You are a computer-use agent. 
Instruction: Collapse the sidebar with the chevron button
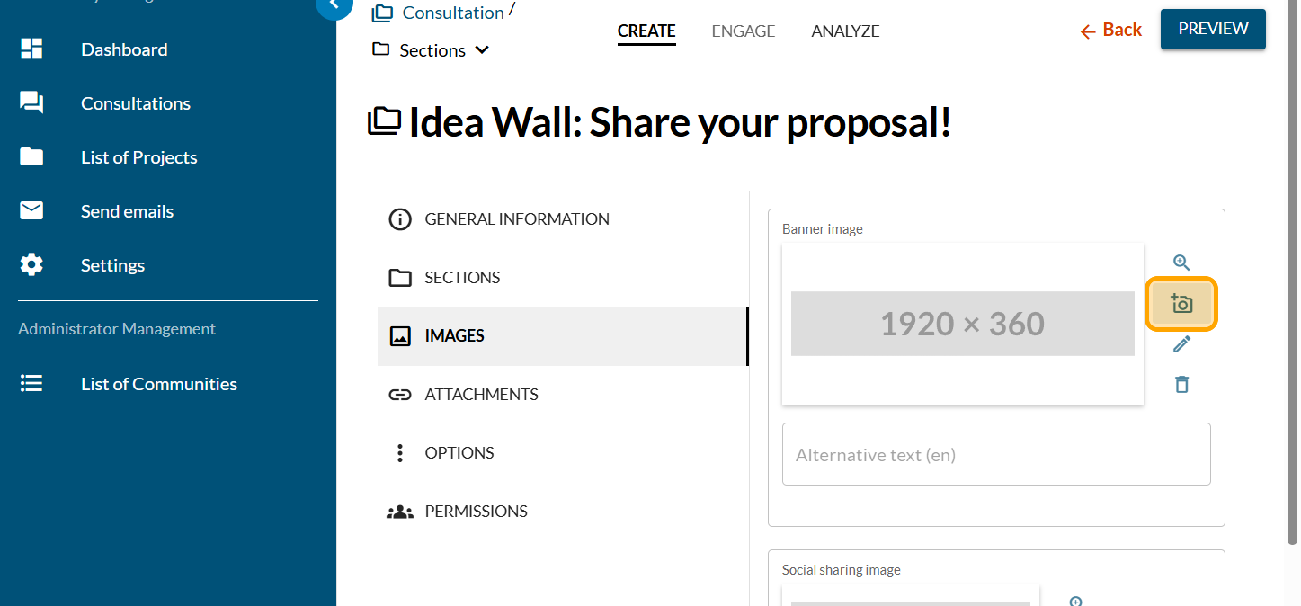tap(334, 5)
